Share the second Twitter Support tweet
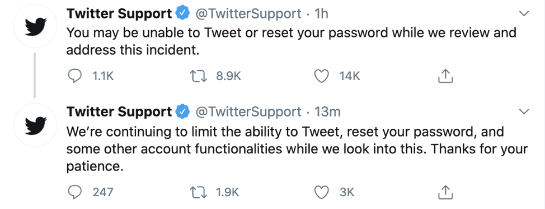545x209 pixels. [445, 192]
